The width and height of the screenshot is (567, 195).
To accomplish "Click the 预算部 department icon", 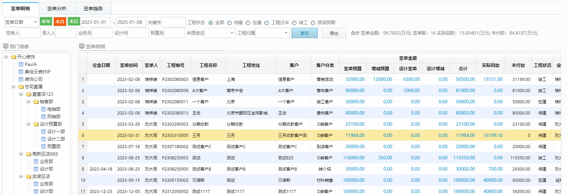I will pos(44,146).
